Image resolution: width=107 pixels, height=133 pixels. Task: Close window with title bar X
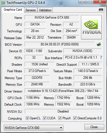click(x=100, y=2)
